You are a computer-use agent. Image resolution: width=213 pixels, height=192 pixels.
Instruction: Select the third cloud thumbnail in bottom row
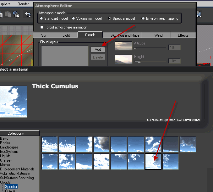click(84, 162)
